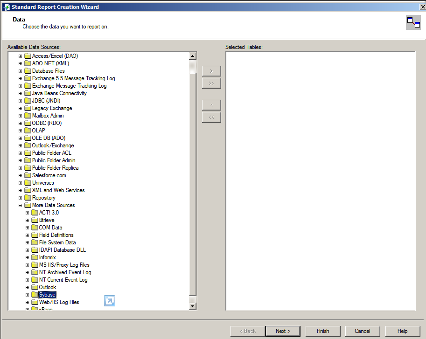
Task: Select IDAPI Database DLL item
Action: click(62, 250)
